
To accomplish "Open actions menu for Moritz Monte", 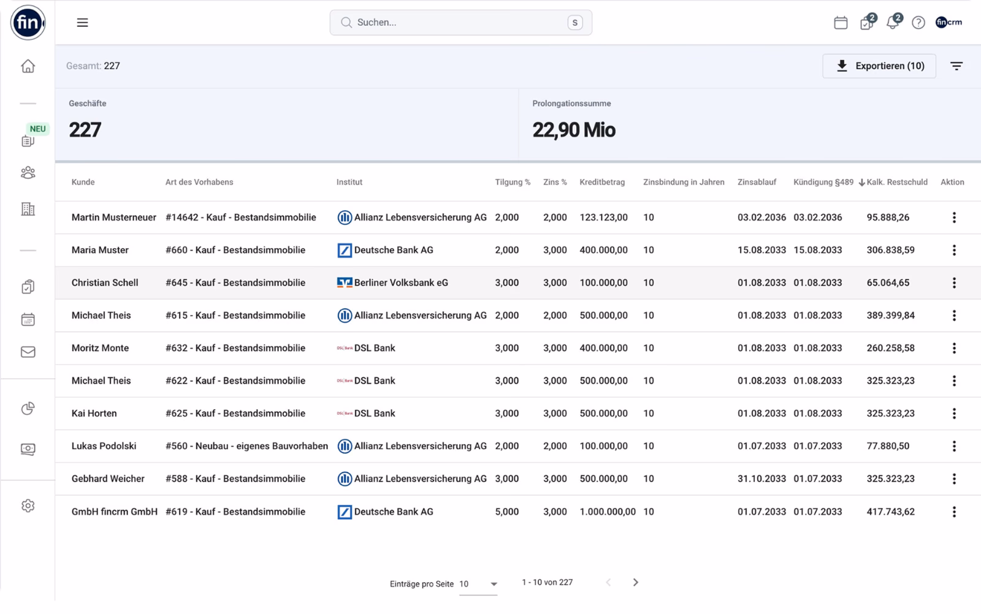I will 954,348.
